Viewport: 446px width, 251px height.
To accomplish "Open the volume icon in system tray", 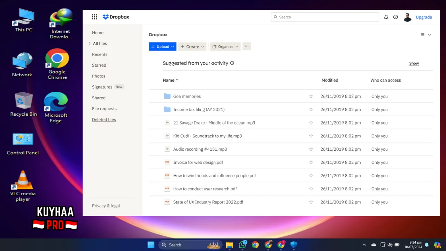I will pos(390,245).
